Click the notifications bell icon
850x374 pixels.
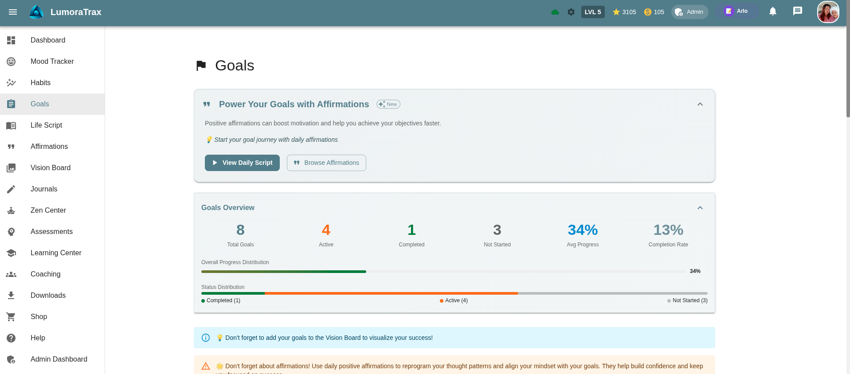pos(772,12)
